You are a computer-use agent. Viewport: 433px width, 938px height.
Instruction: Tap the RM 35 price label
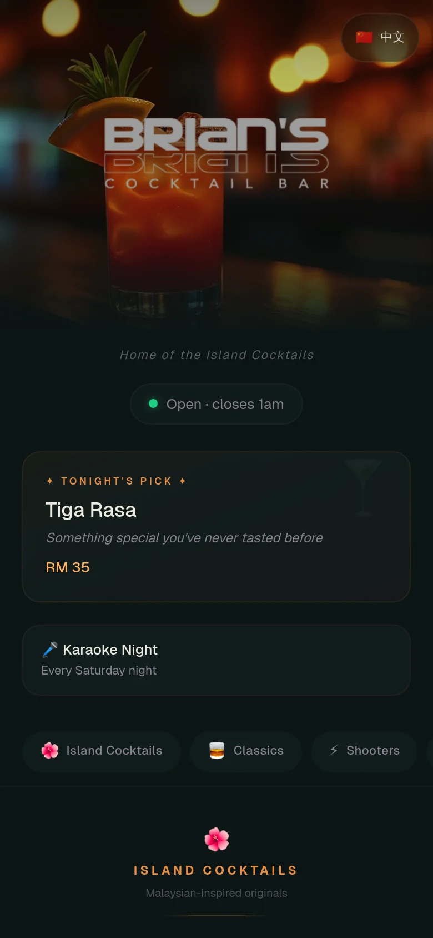68,567
